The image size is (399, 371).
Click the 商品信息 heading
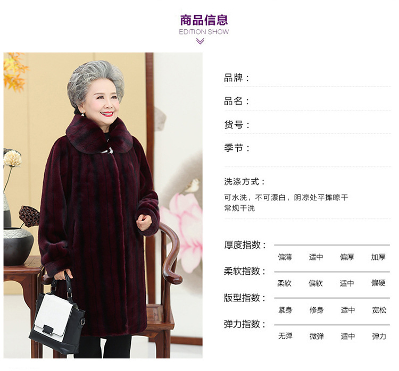click(x=204, y=20)
